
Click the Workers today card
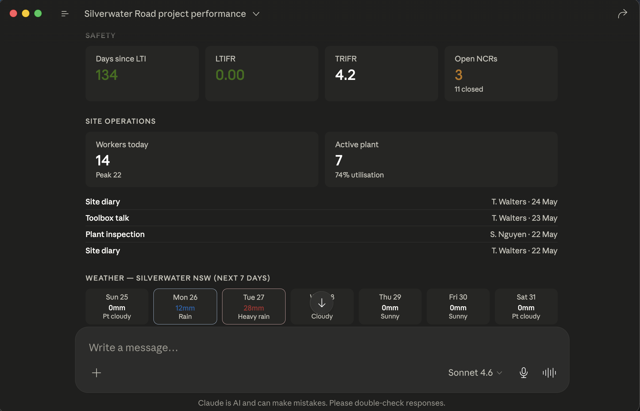202,159
